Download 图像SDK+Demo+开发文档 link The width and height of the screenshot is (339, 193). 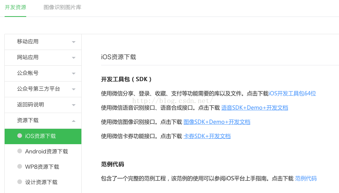coord(217,122)
